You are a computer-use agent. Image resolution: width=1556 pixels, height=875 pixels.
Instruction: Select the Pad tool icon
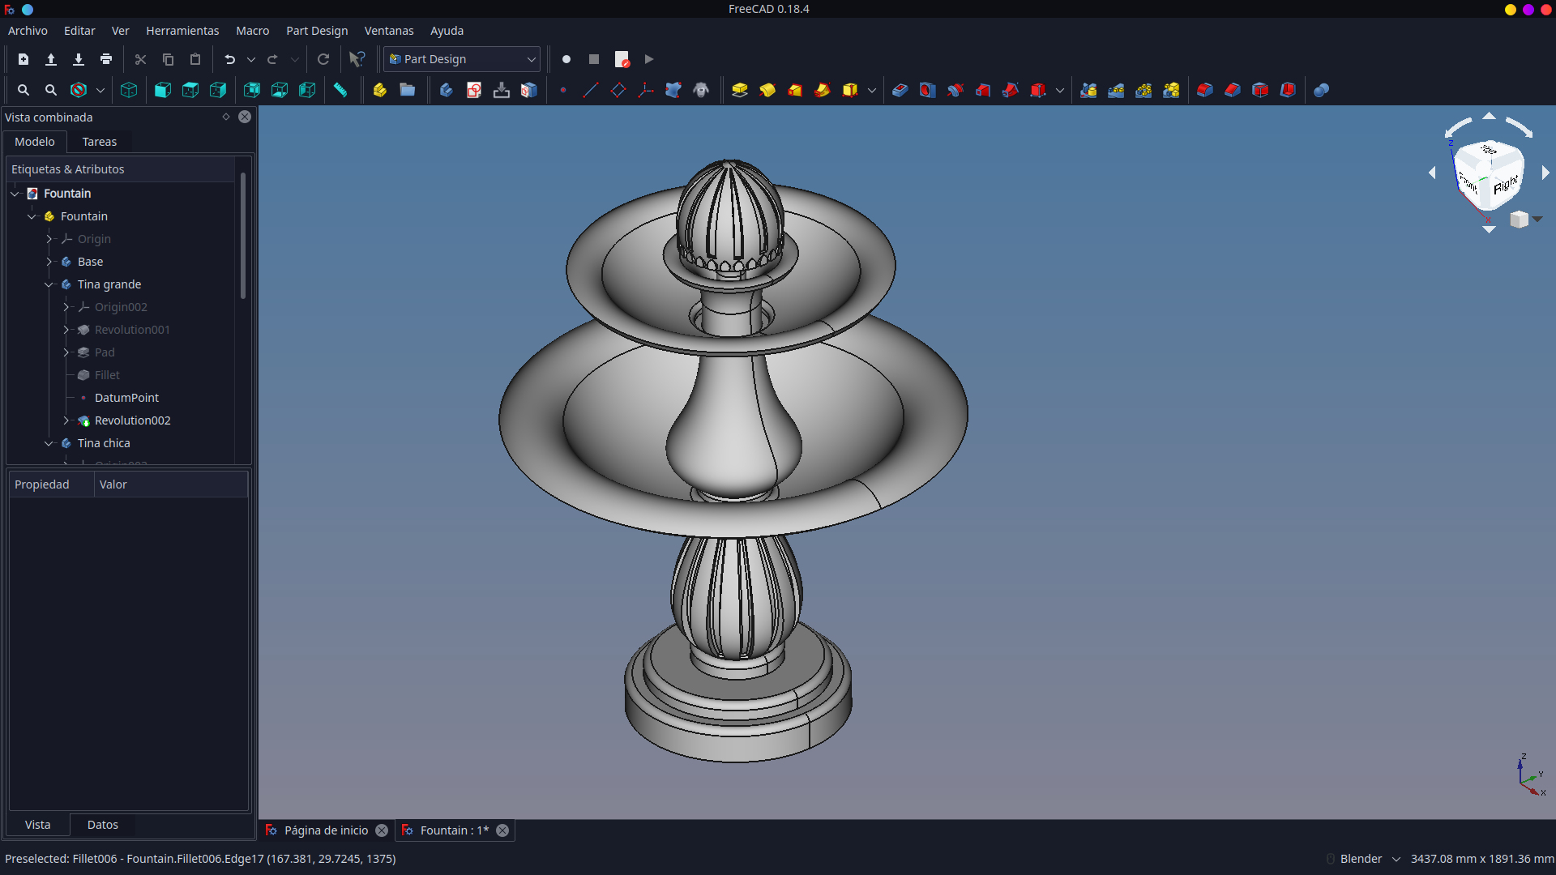coord(739,90)
